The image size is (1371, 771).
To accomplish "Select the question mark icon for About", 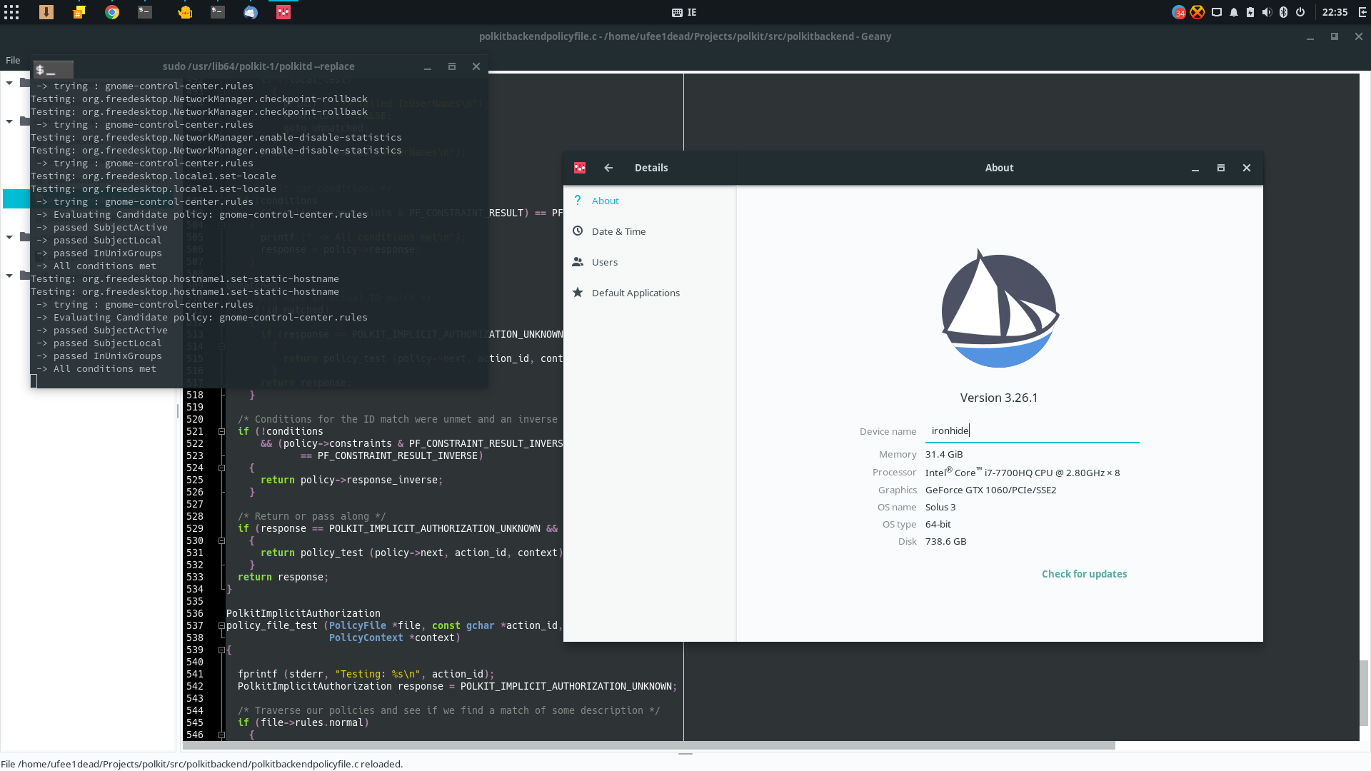I will [x=578, y=200].
